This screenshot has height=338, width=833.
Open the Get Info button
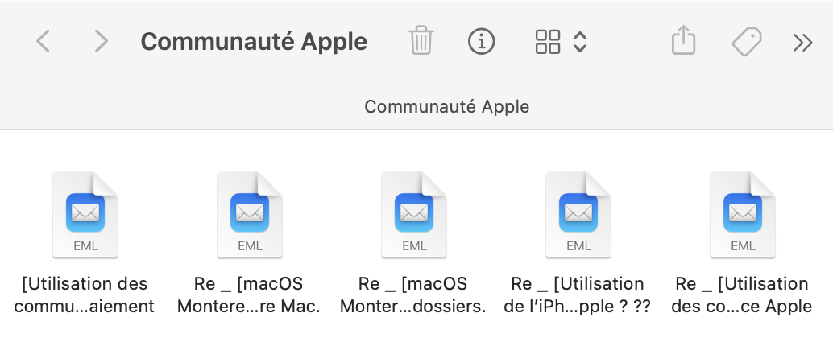click(x=482, y=41)
